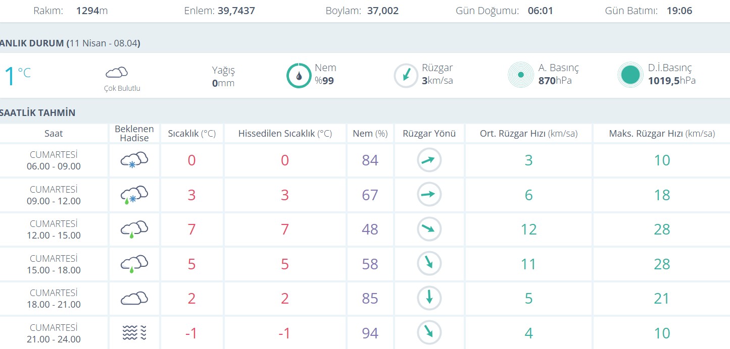Click the fog icon for 21.00 - 24.00
This screenshot has width=730, height=349.
(134, 333)
